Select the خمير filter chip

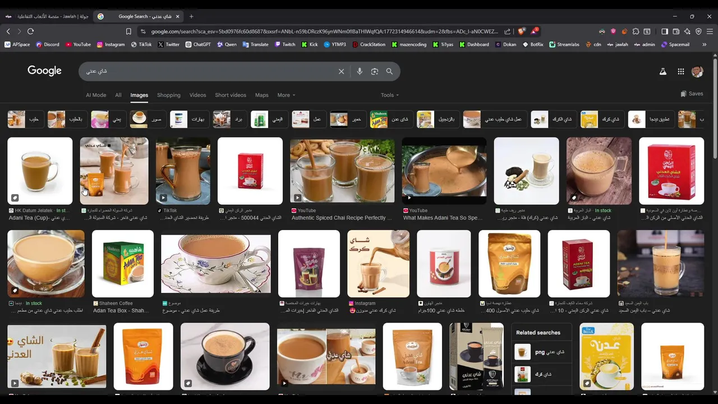347,119
